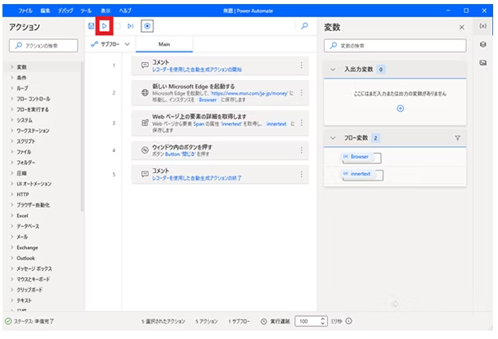This screenshot has width=498, height=339.
Task: Click the アクションの検索 search field
Action: click(x=43, y=46)
